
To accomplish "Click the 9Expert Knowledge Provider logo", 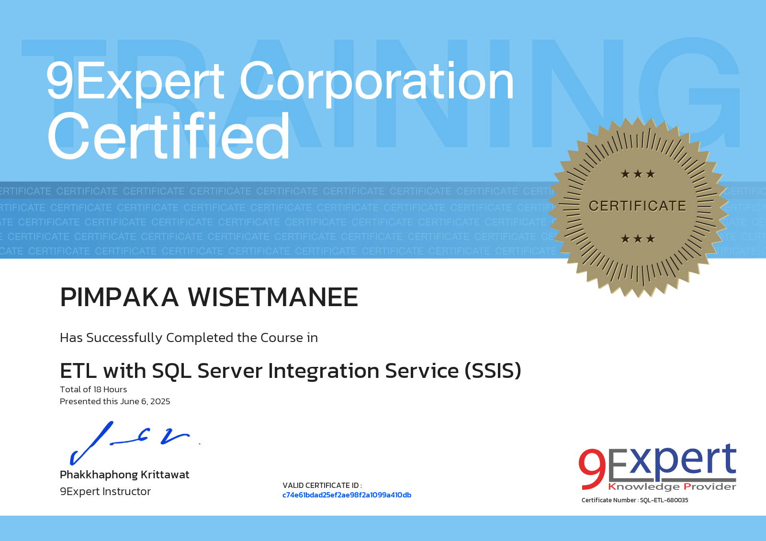I will [x=657, y=467].
